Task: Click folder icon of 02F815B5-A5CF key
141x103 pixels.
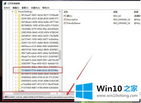Action: tap(19, 18)
